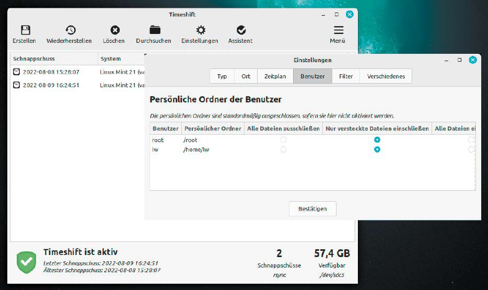Sort by the Schnappschuss column header

click(54, 59)
